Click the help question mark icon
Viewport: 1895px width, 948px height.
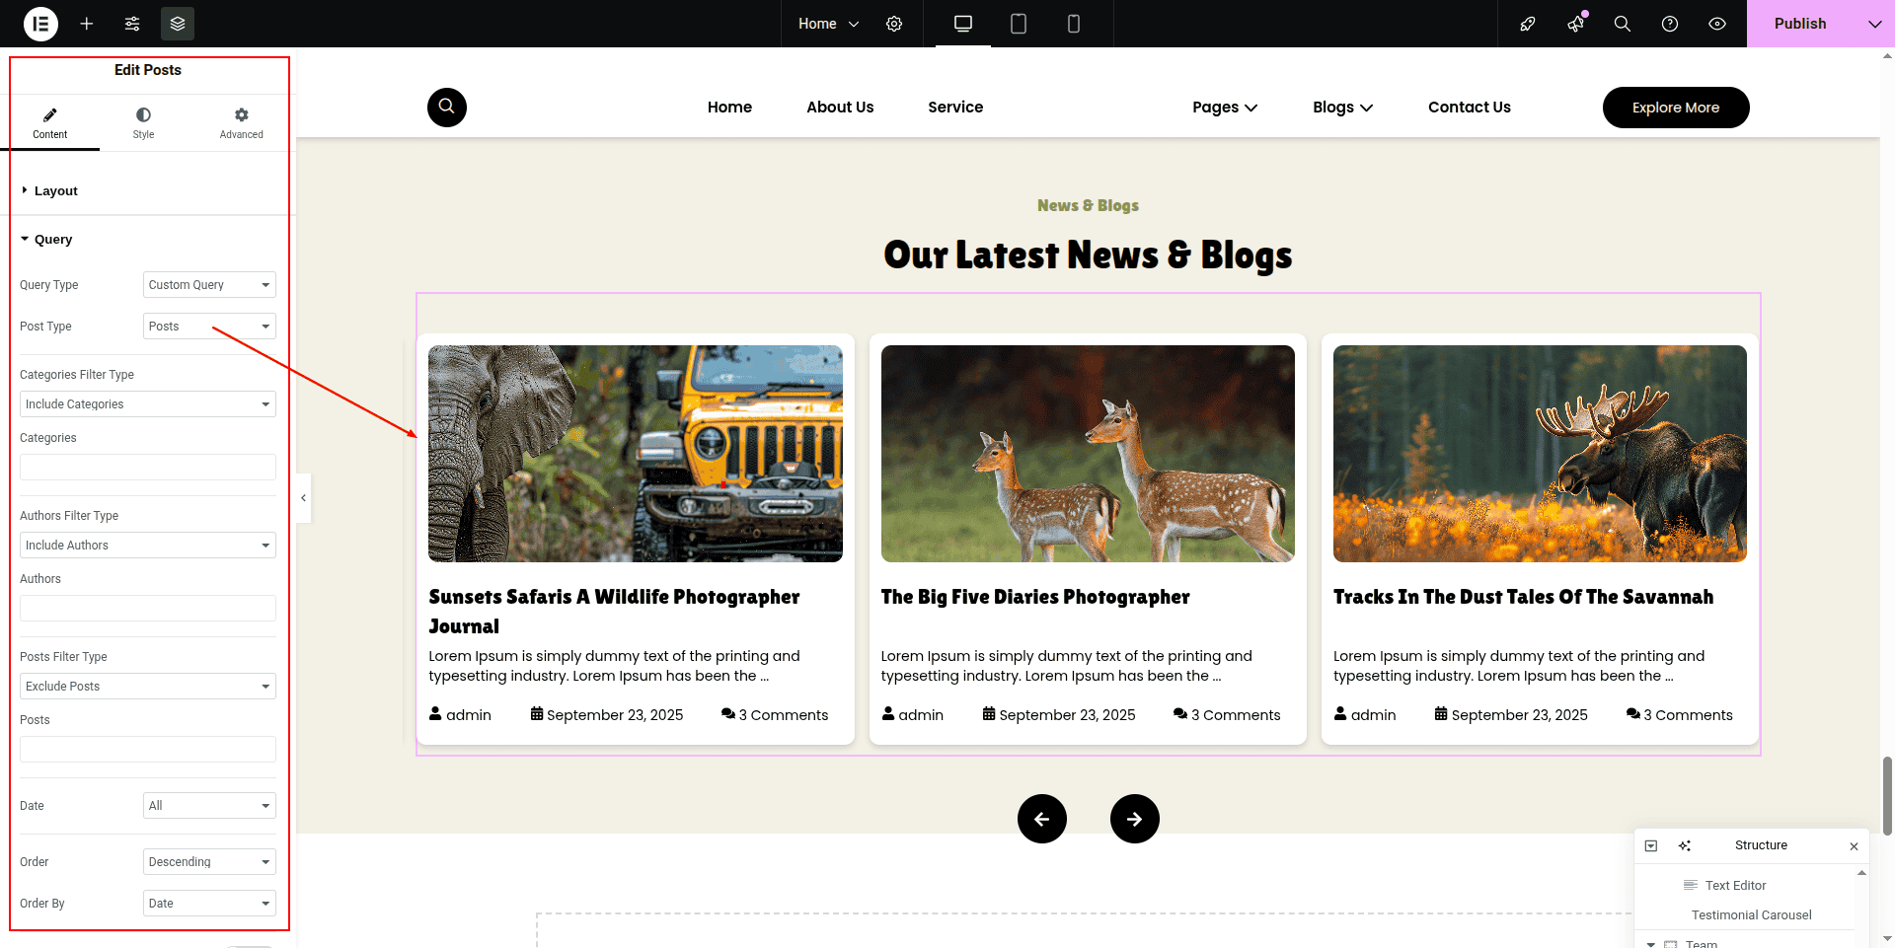(1670, 24)
